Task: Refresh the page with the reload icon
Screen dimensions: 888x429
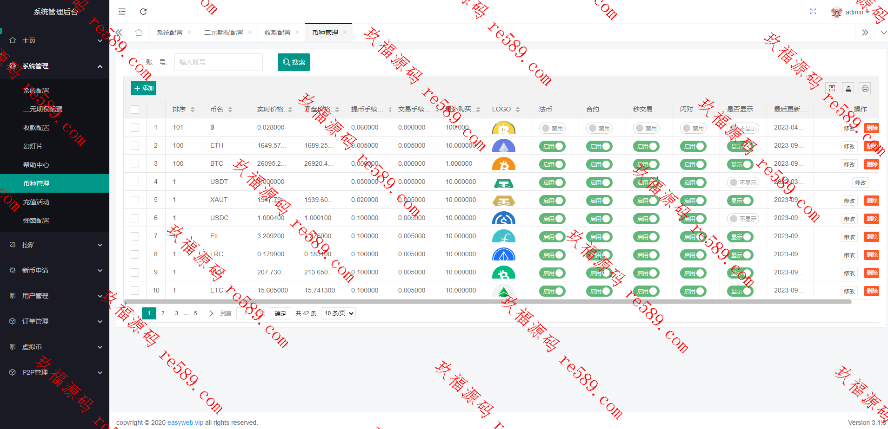Action: coord(143,12)
